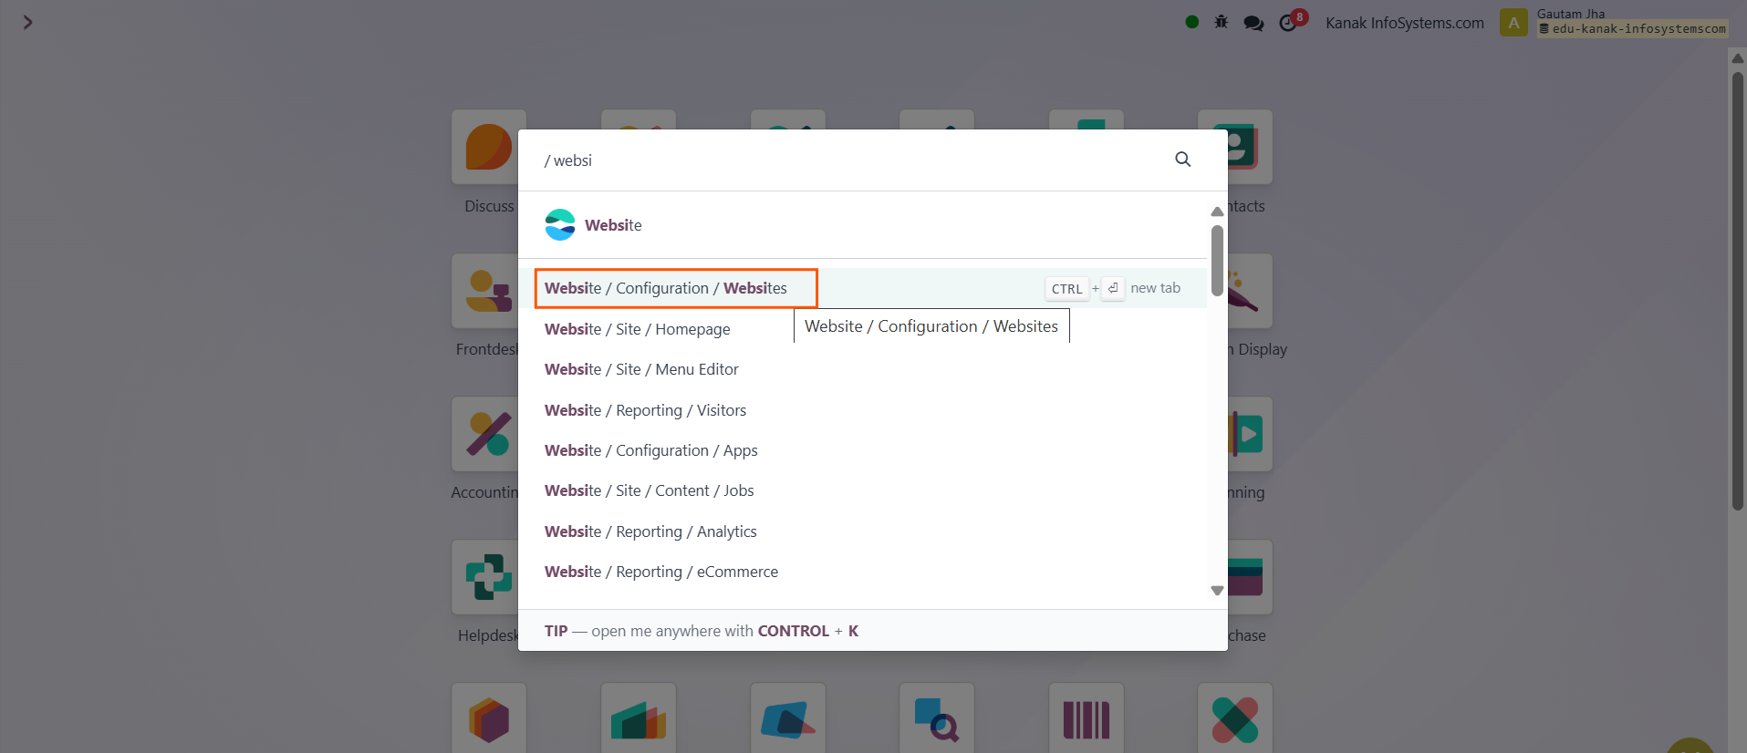
Task: Open activities clock icon with 8 badge
Action: pos(1292,21)
